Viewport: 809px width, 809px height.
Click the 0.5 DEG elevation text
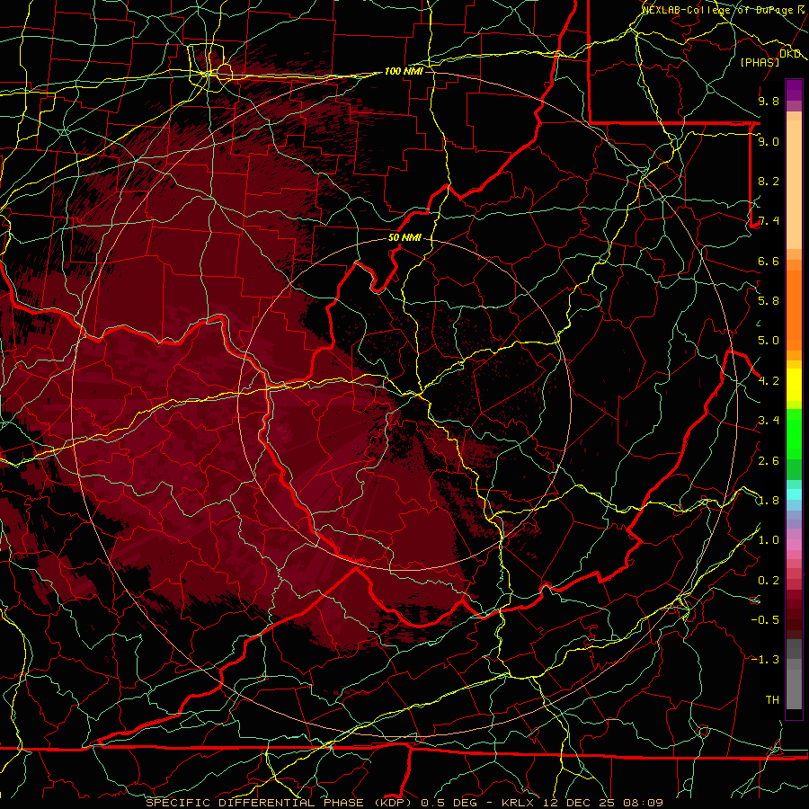click(449, 803)
